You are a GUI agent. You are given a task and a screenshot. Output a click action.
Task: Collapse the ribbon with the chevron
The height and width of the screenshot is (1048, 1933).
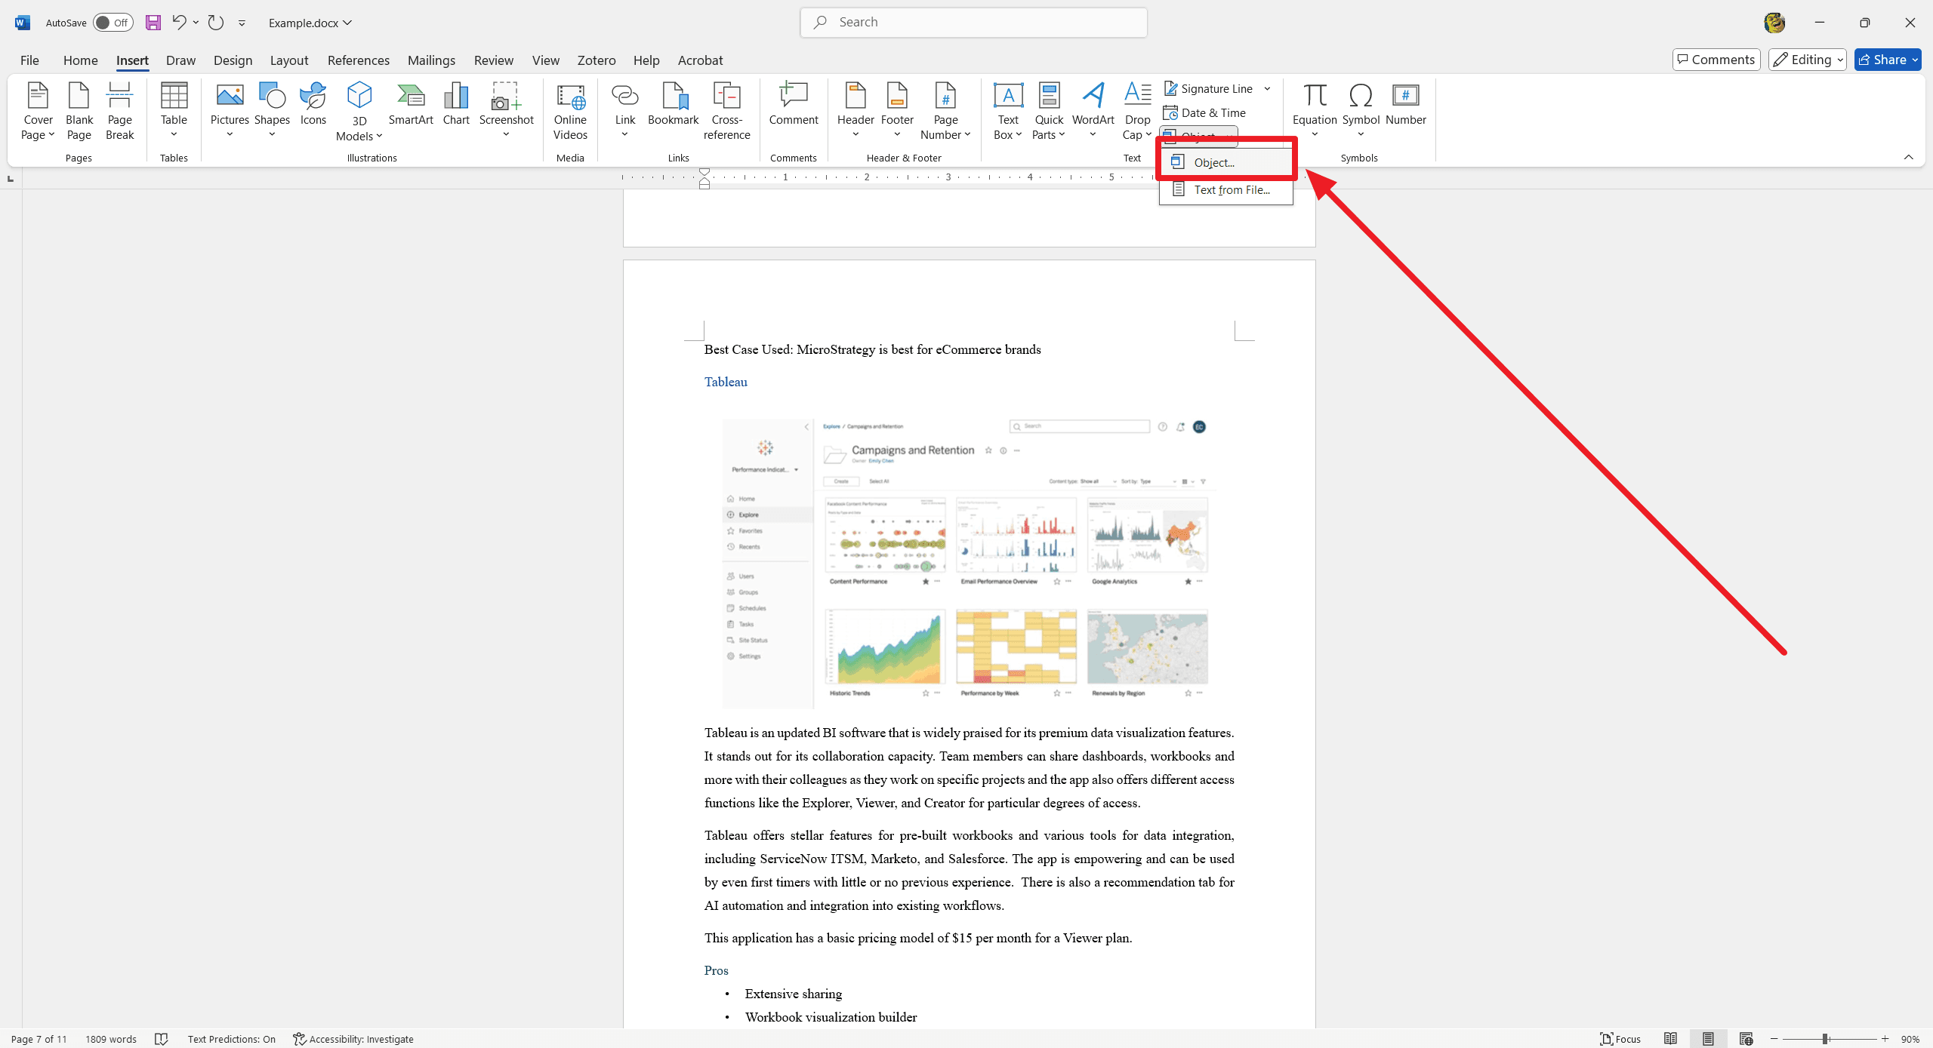(x=1908, y=158)
